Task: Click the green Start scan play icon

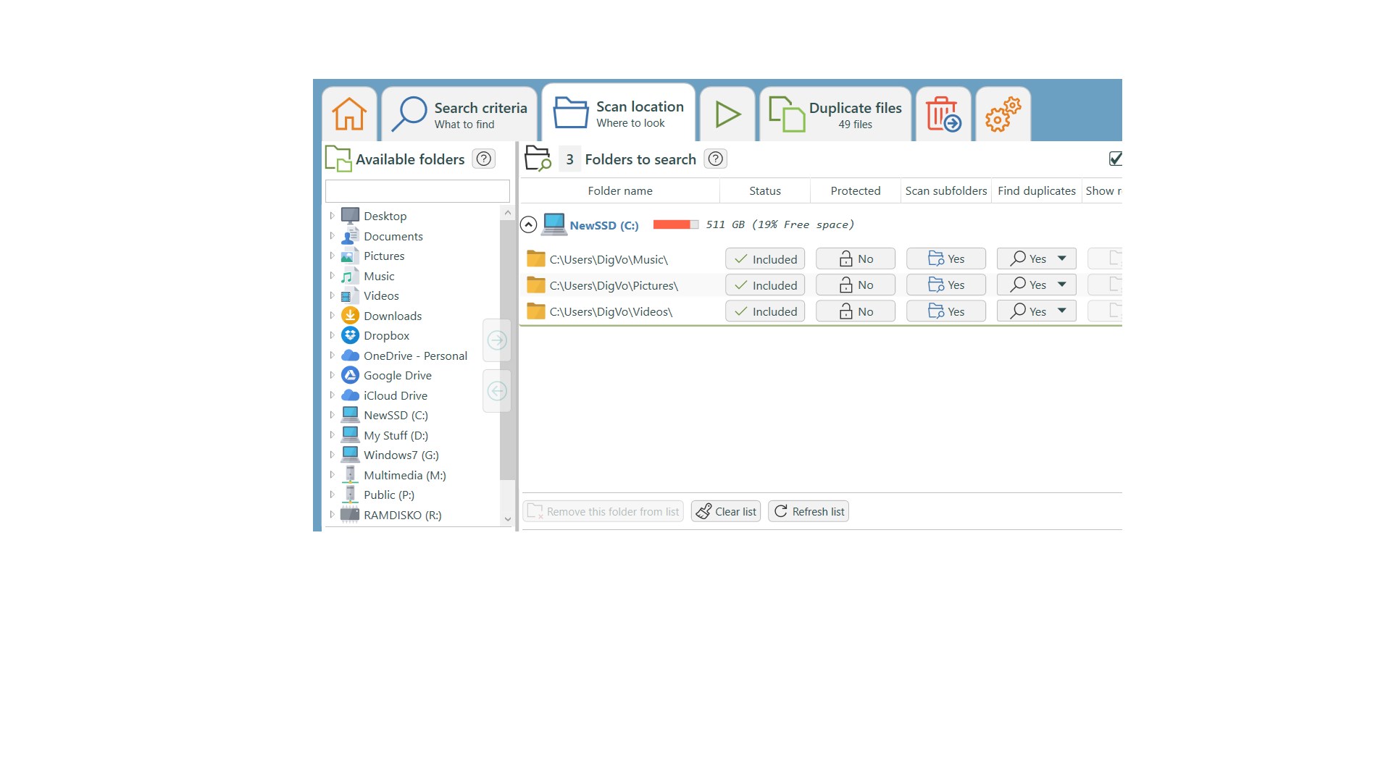Action: click(x=727, y=114)
